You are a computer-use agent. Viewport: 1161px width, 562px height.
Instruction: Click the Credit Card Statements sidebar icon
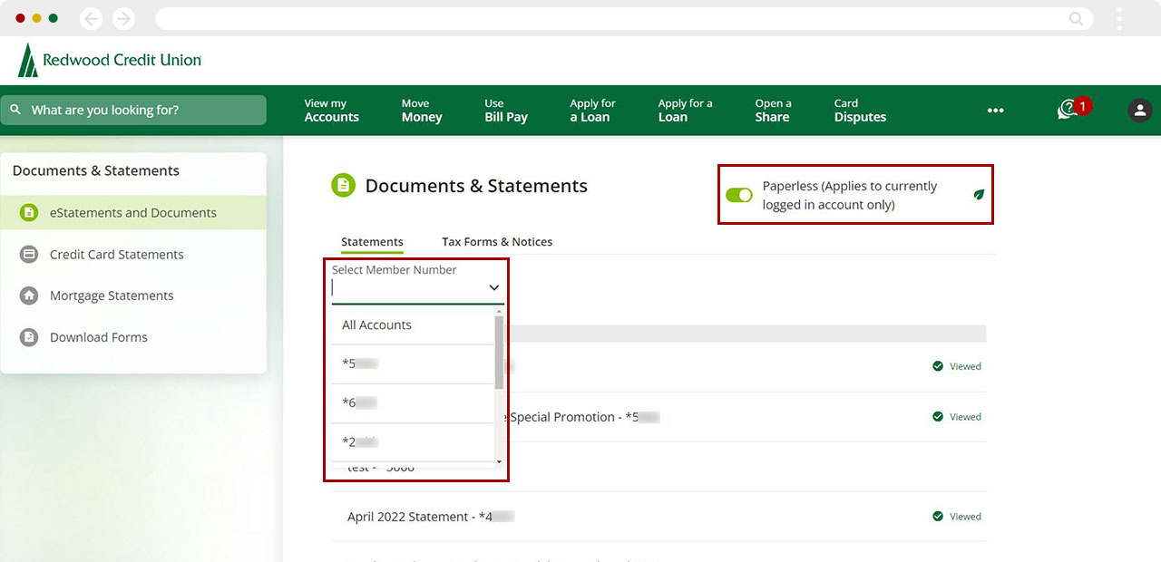pos(29,255)
